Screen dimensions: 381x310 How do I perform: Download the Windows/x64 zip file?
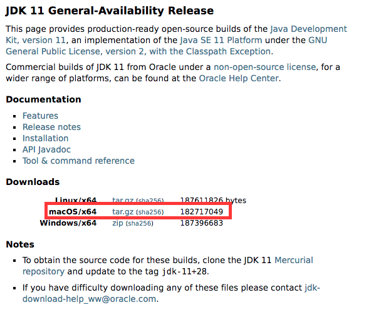pyautogui.click(x=118, y=223)
